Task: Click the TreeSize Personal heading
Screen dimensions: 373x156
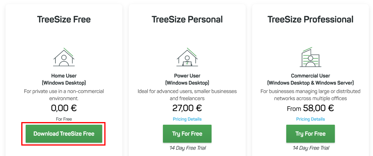Action: coord(187,19)
